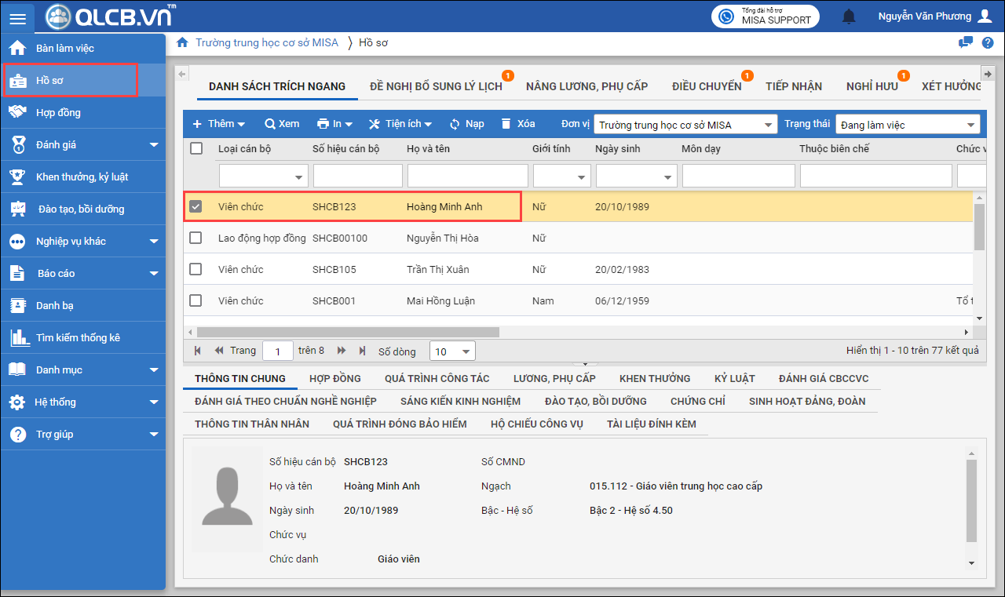
Task: Go to the last page arrow icon
Action: [x=362, y=351]
